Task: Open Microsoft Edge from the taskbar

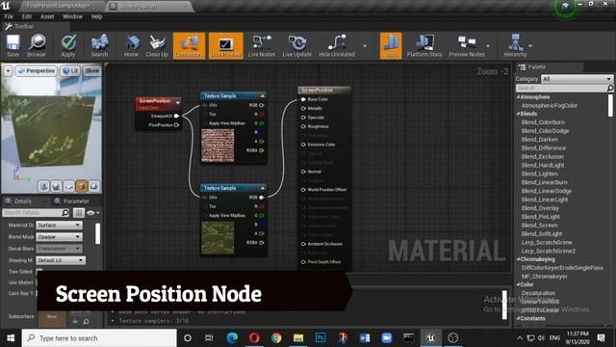Action: [x=232, y=338]
